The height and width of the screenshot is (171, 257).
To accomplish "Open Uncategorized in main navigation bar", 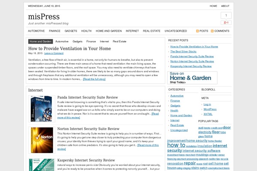I will click(176, 31).
